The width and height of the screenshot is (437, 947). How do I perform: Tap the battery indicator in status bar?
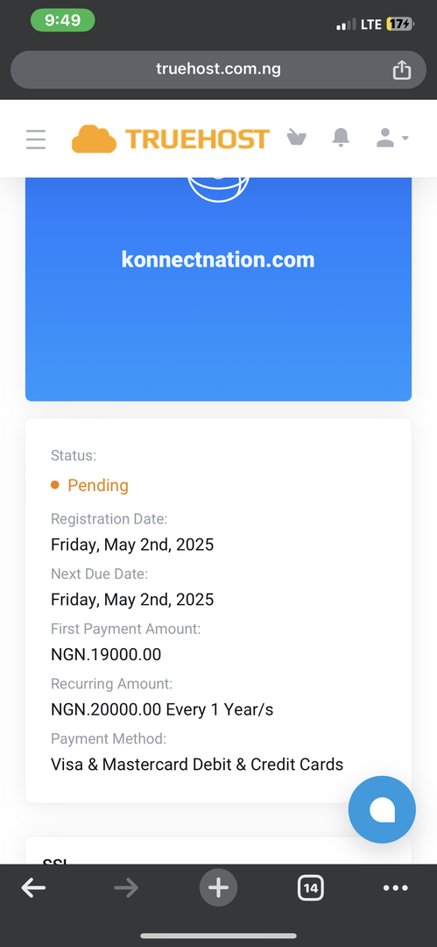click(x=400, y=25)
